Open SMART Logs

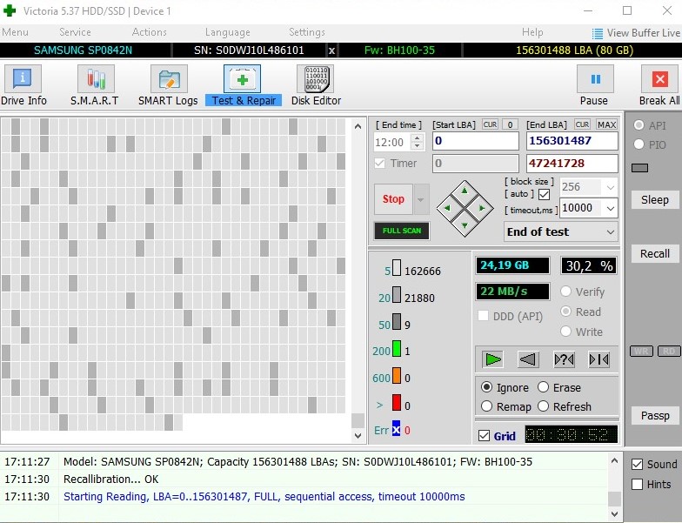coord(168,85)
